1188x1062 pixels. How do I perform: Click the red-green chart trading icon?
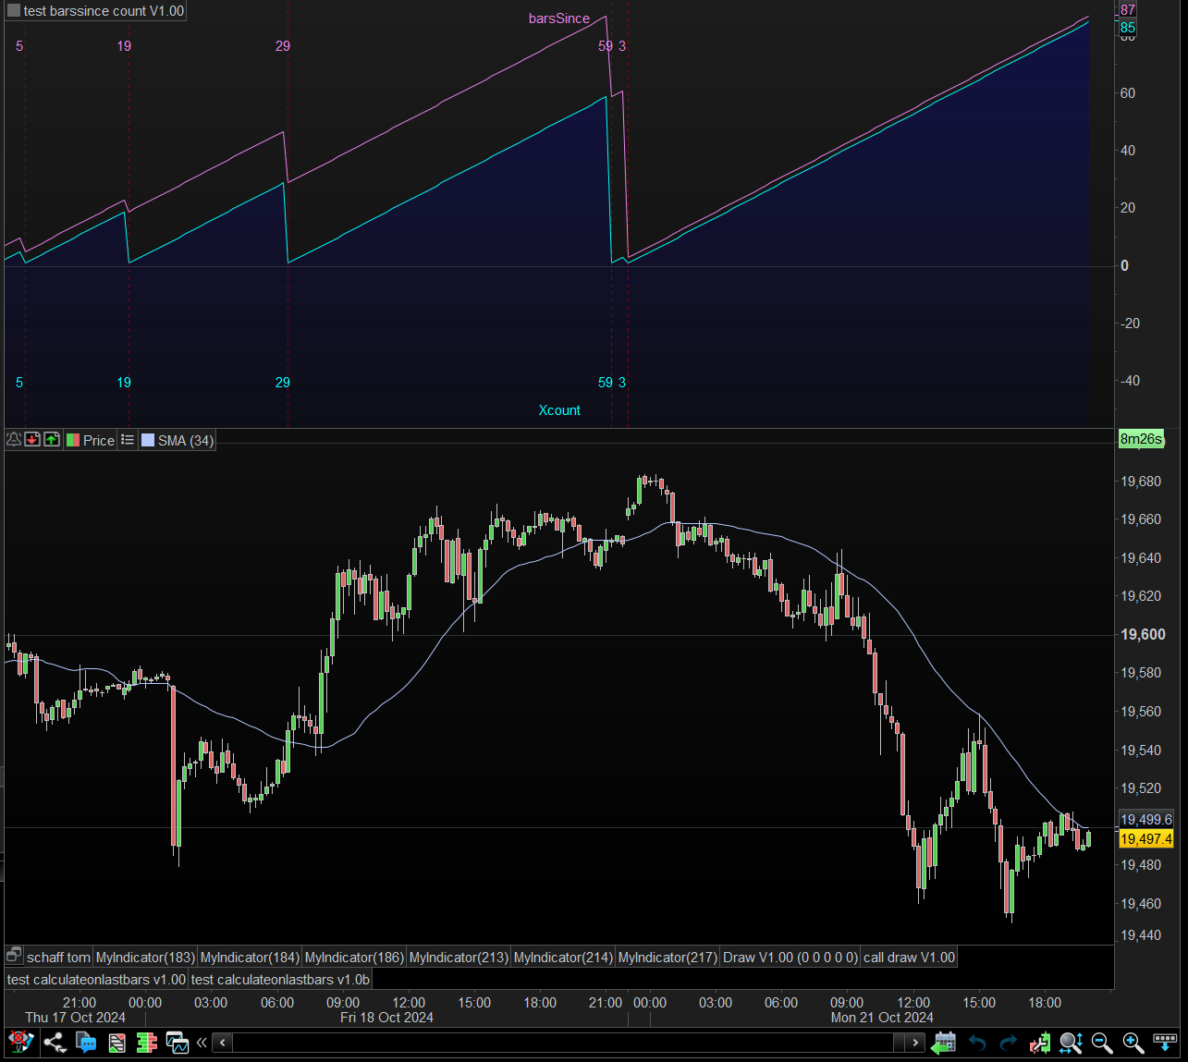tap(1040, 1043)
